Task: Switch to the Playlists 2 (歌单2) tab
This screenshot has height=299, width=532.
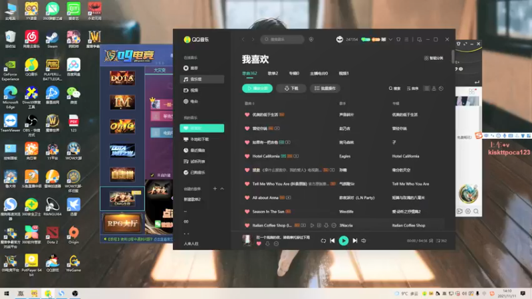Action: 273,73
